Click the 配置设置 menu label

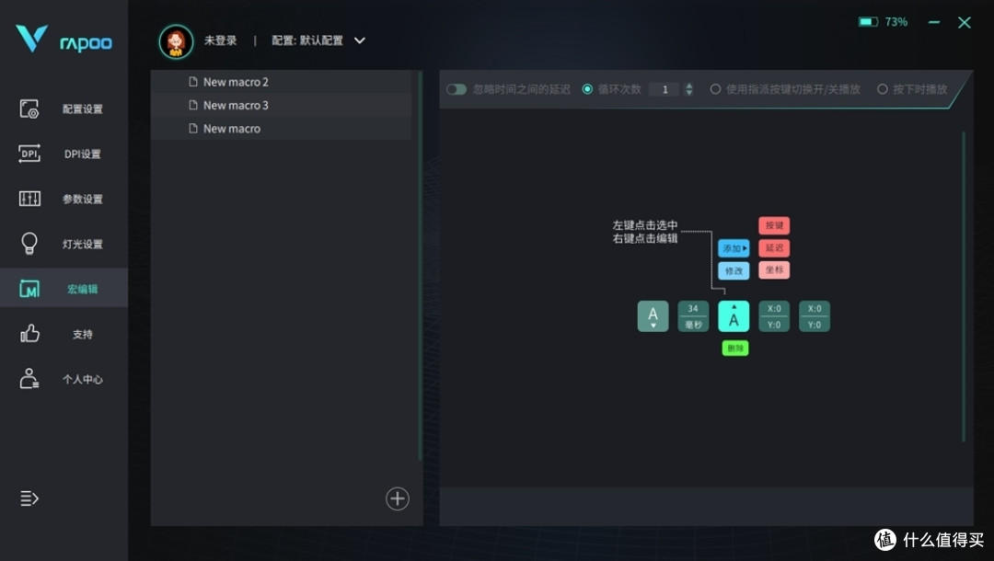(83, 109)
